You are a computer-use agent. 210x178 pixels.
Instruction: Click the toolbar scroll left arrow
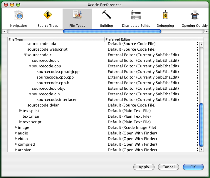tap(4, 31)
